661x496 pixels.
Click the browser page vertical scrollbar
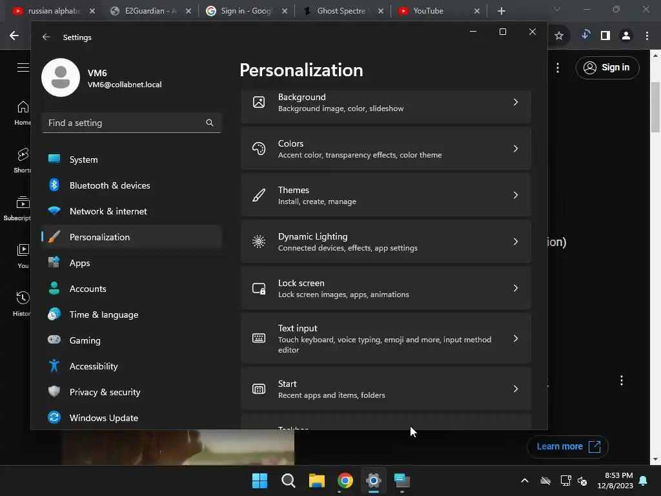pos(655,108)
